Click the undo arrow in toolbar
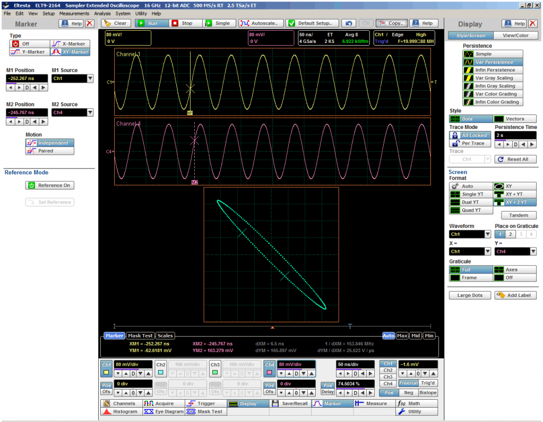This screenshot has height=422, width=543. (348, 23)
